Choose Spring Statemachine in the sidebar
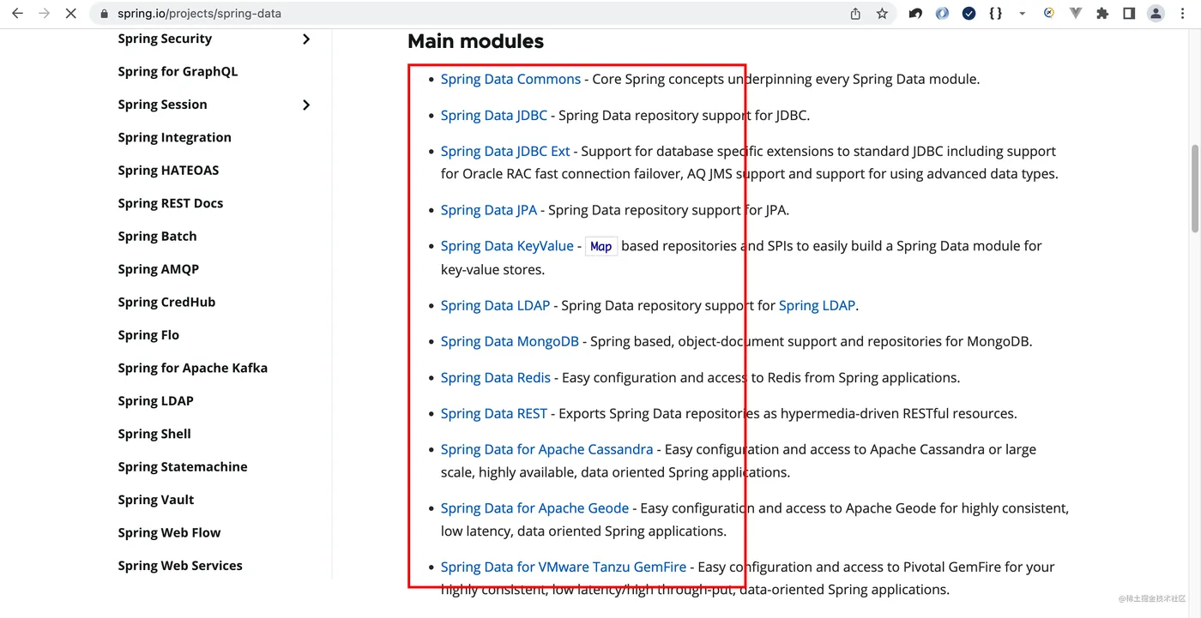The image size is (1201, 618). click(183, 466)
